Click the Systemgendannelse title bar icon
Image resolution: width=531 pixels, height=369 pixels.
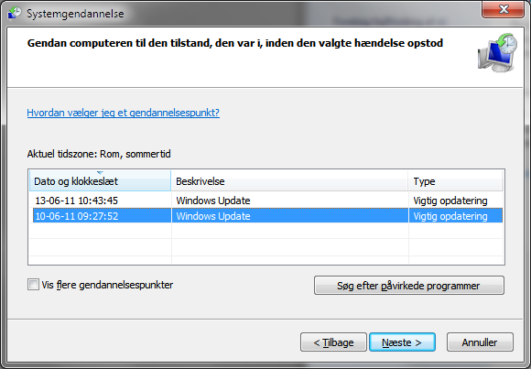click(15, 13)
